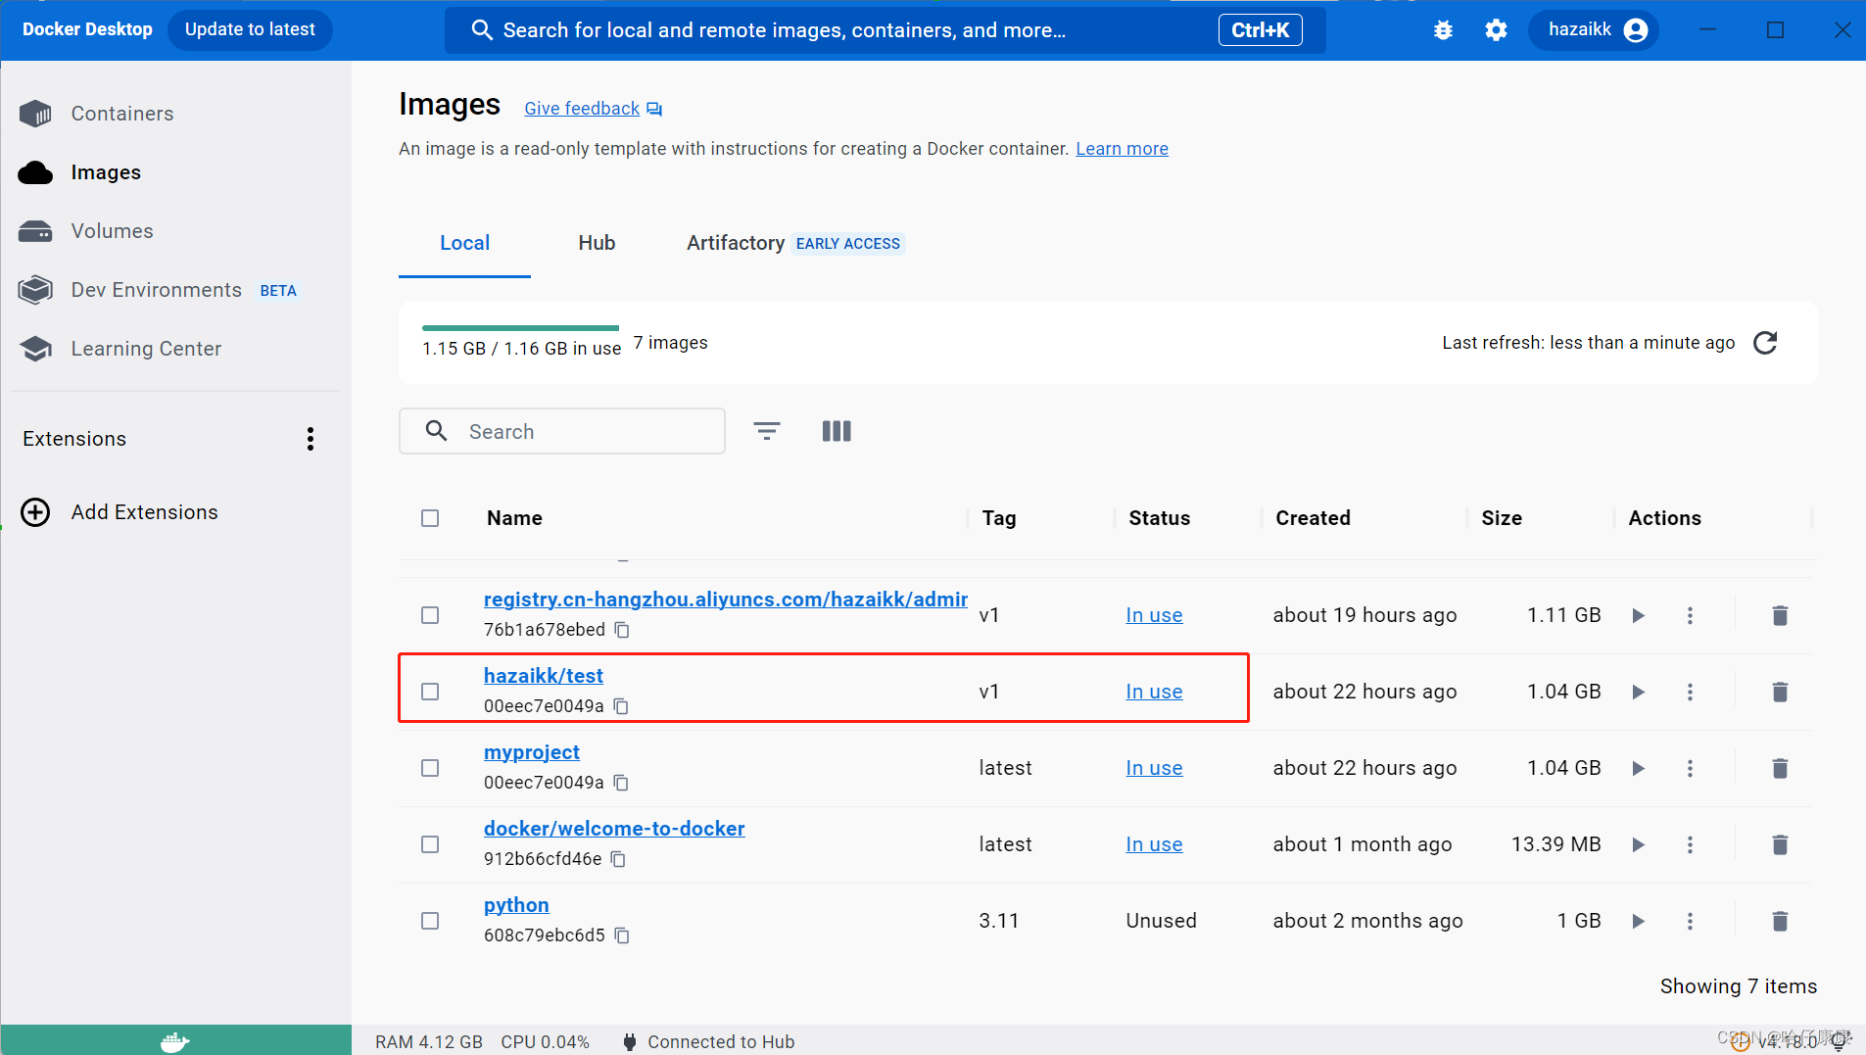This screenshot has width=1866, height=1055.
Task: Run the myproject image
Action: (1638, 768)
